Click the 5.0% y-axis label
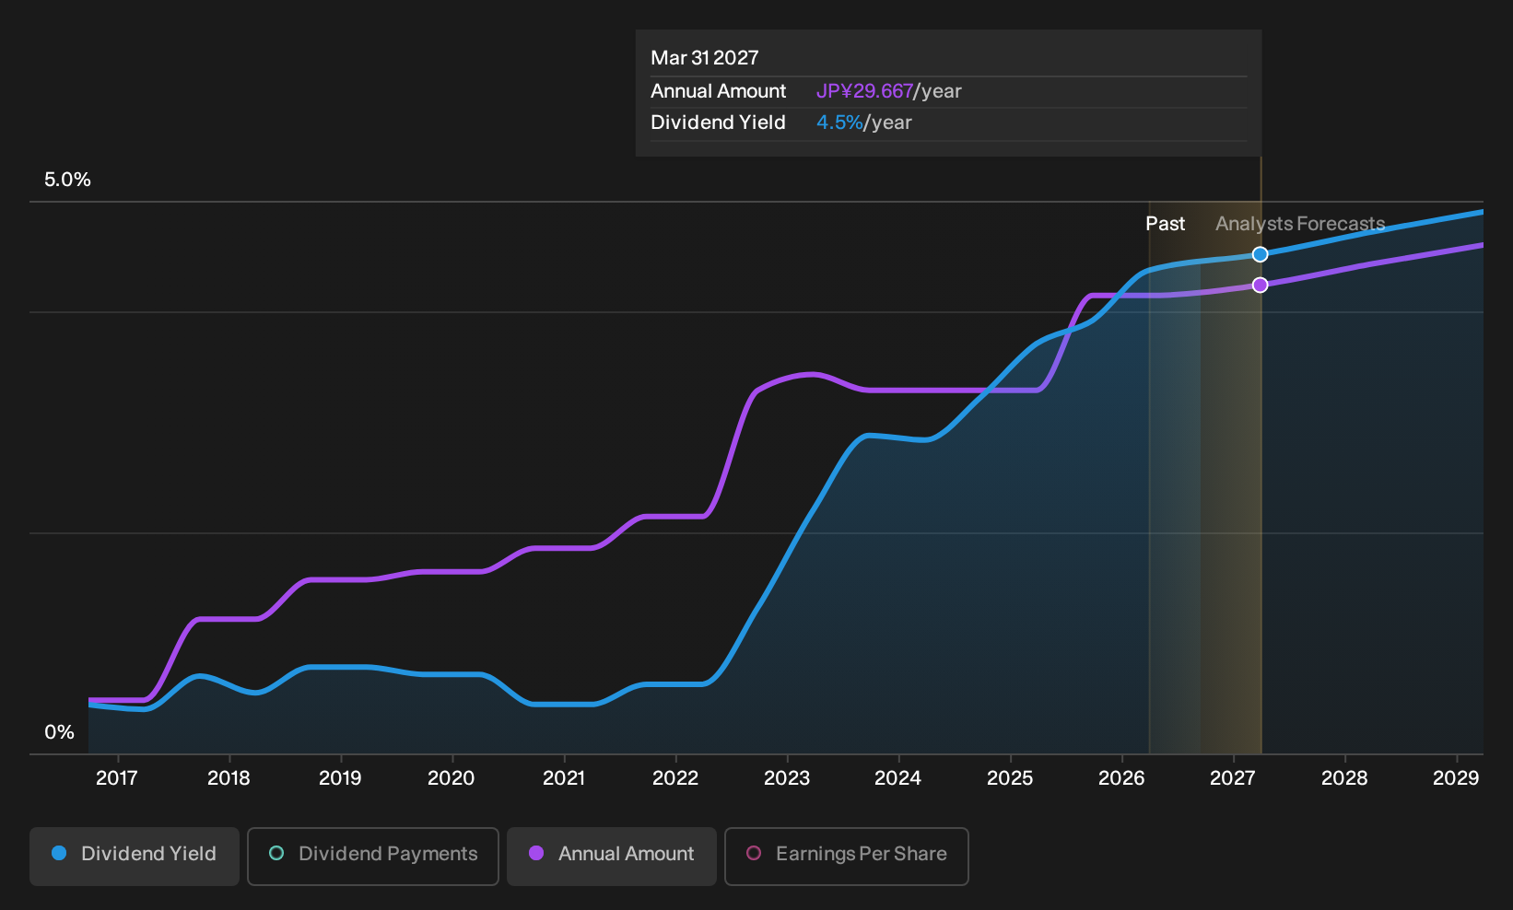The image size is (1513, 910). tap(67, 180)
